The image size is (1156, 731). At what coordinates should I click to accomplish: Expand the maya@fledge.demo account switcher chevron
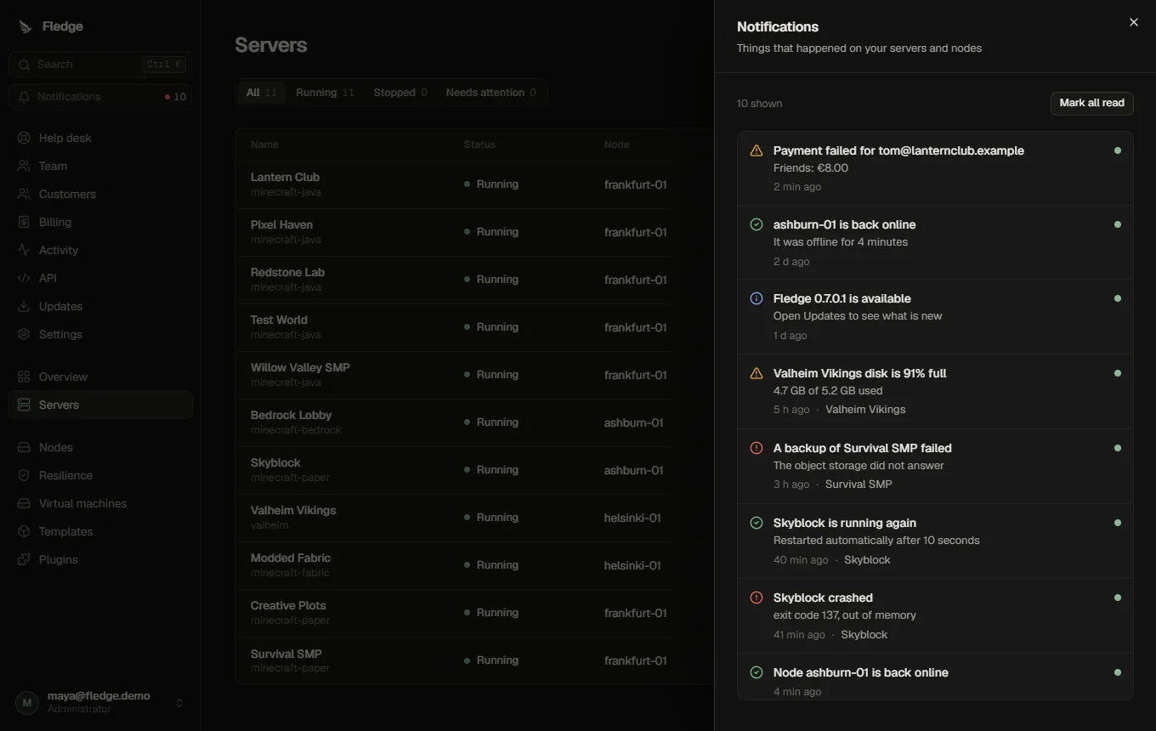(179, 702)
